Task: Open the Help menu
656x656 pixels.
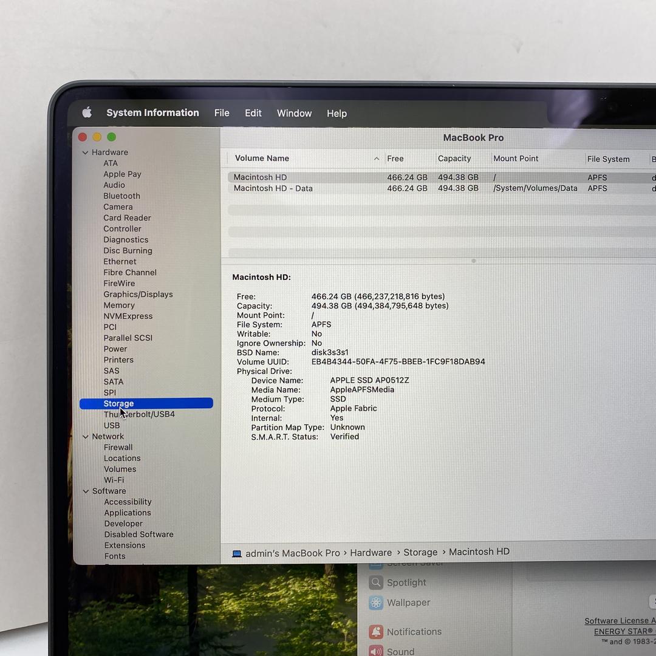Action: pyautogui.click(x=337, y=114)
